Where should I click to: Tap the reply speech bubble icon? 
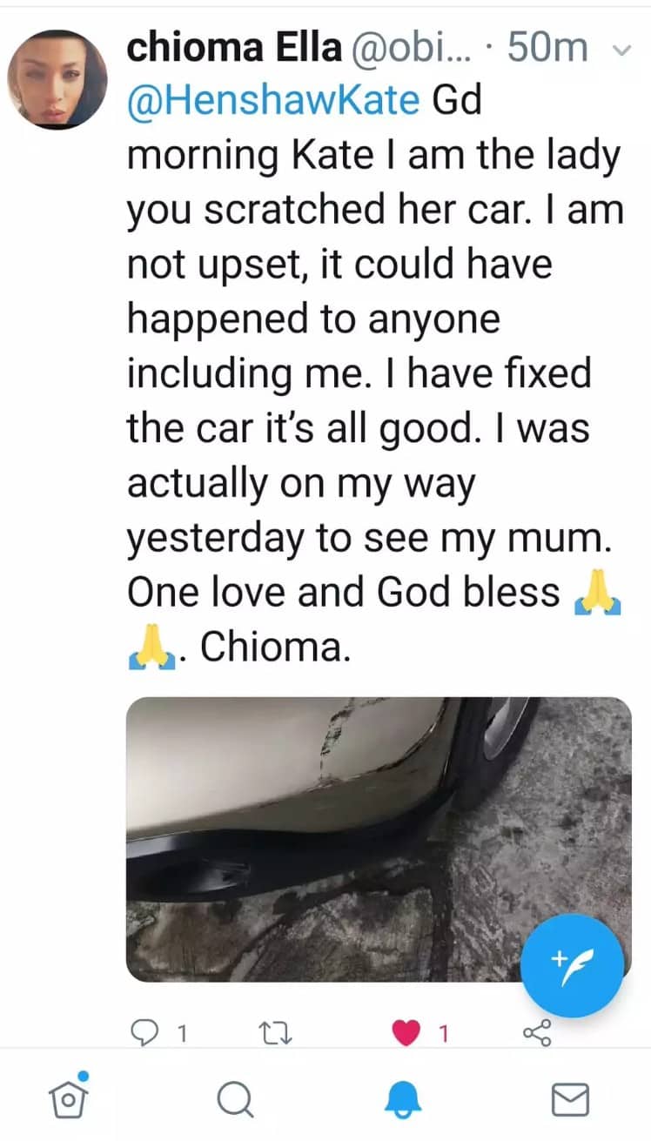point(143,1033)
